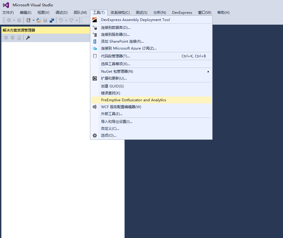The image size is (283, 238).
Task: Open the new item dropdown arrow in toolbar
Action: [x=33, y=20]
